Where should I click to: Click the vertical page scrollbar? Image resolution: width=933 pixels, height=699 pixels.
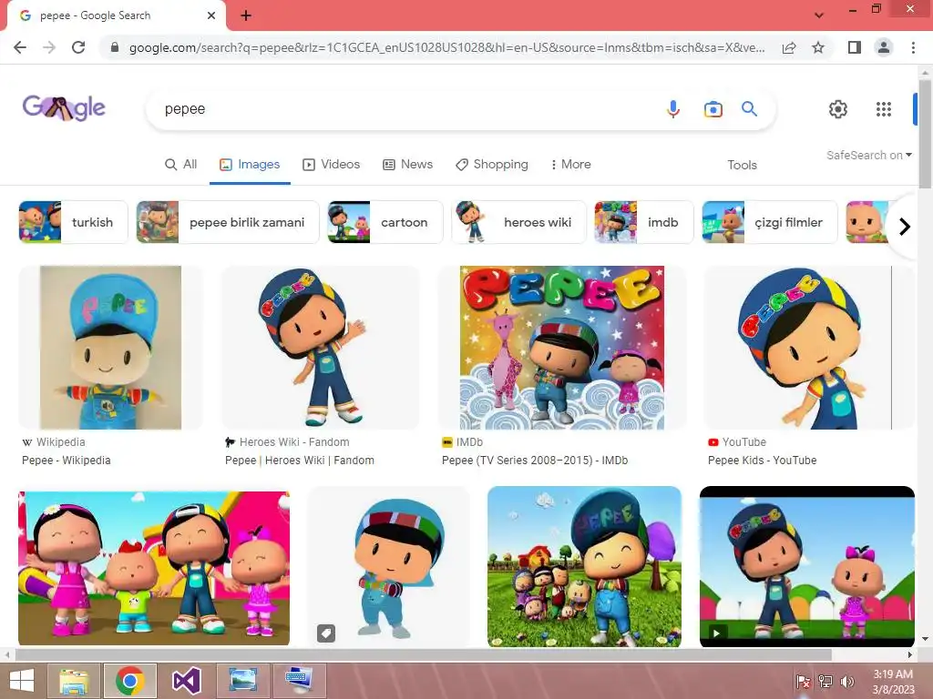coord(925,135)
